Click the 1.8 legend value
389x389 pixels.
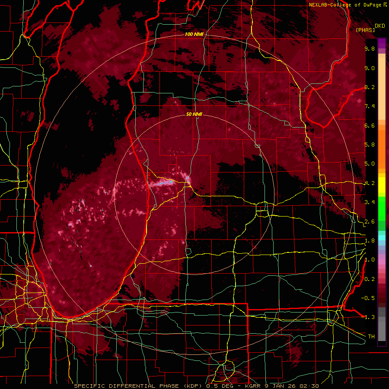point(370,241)
